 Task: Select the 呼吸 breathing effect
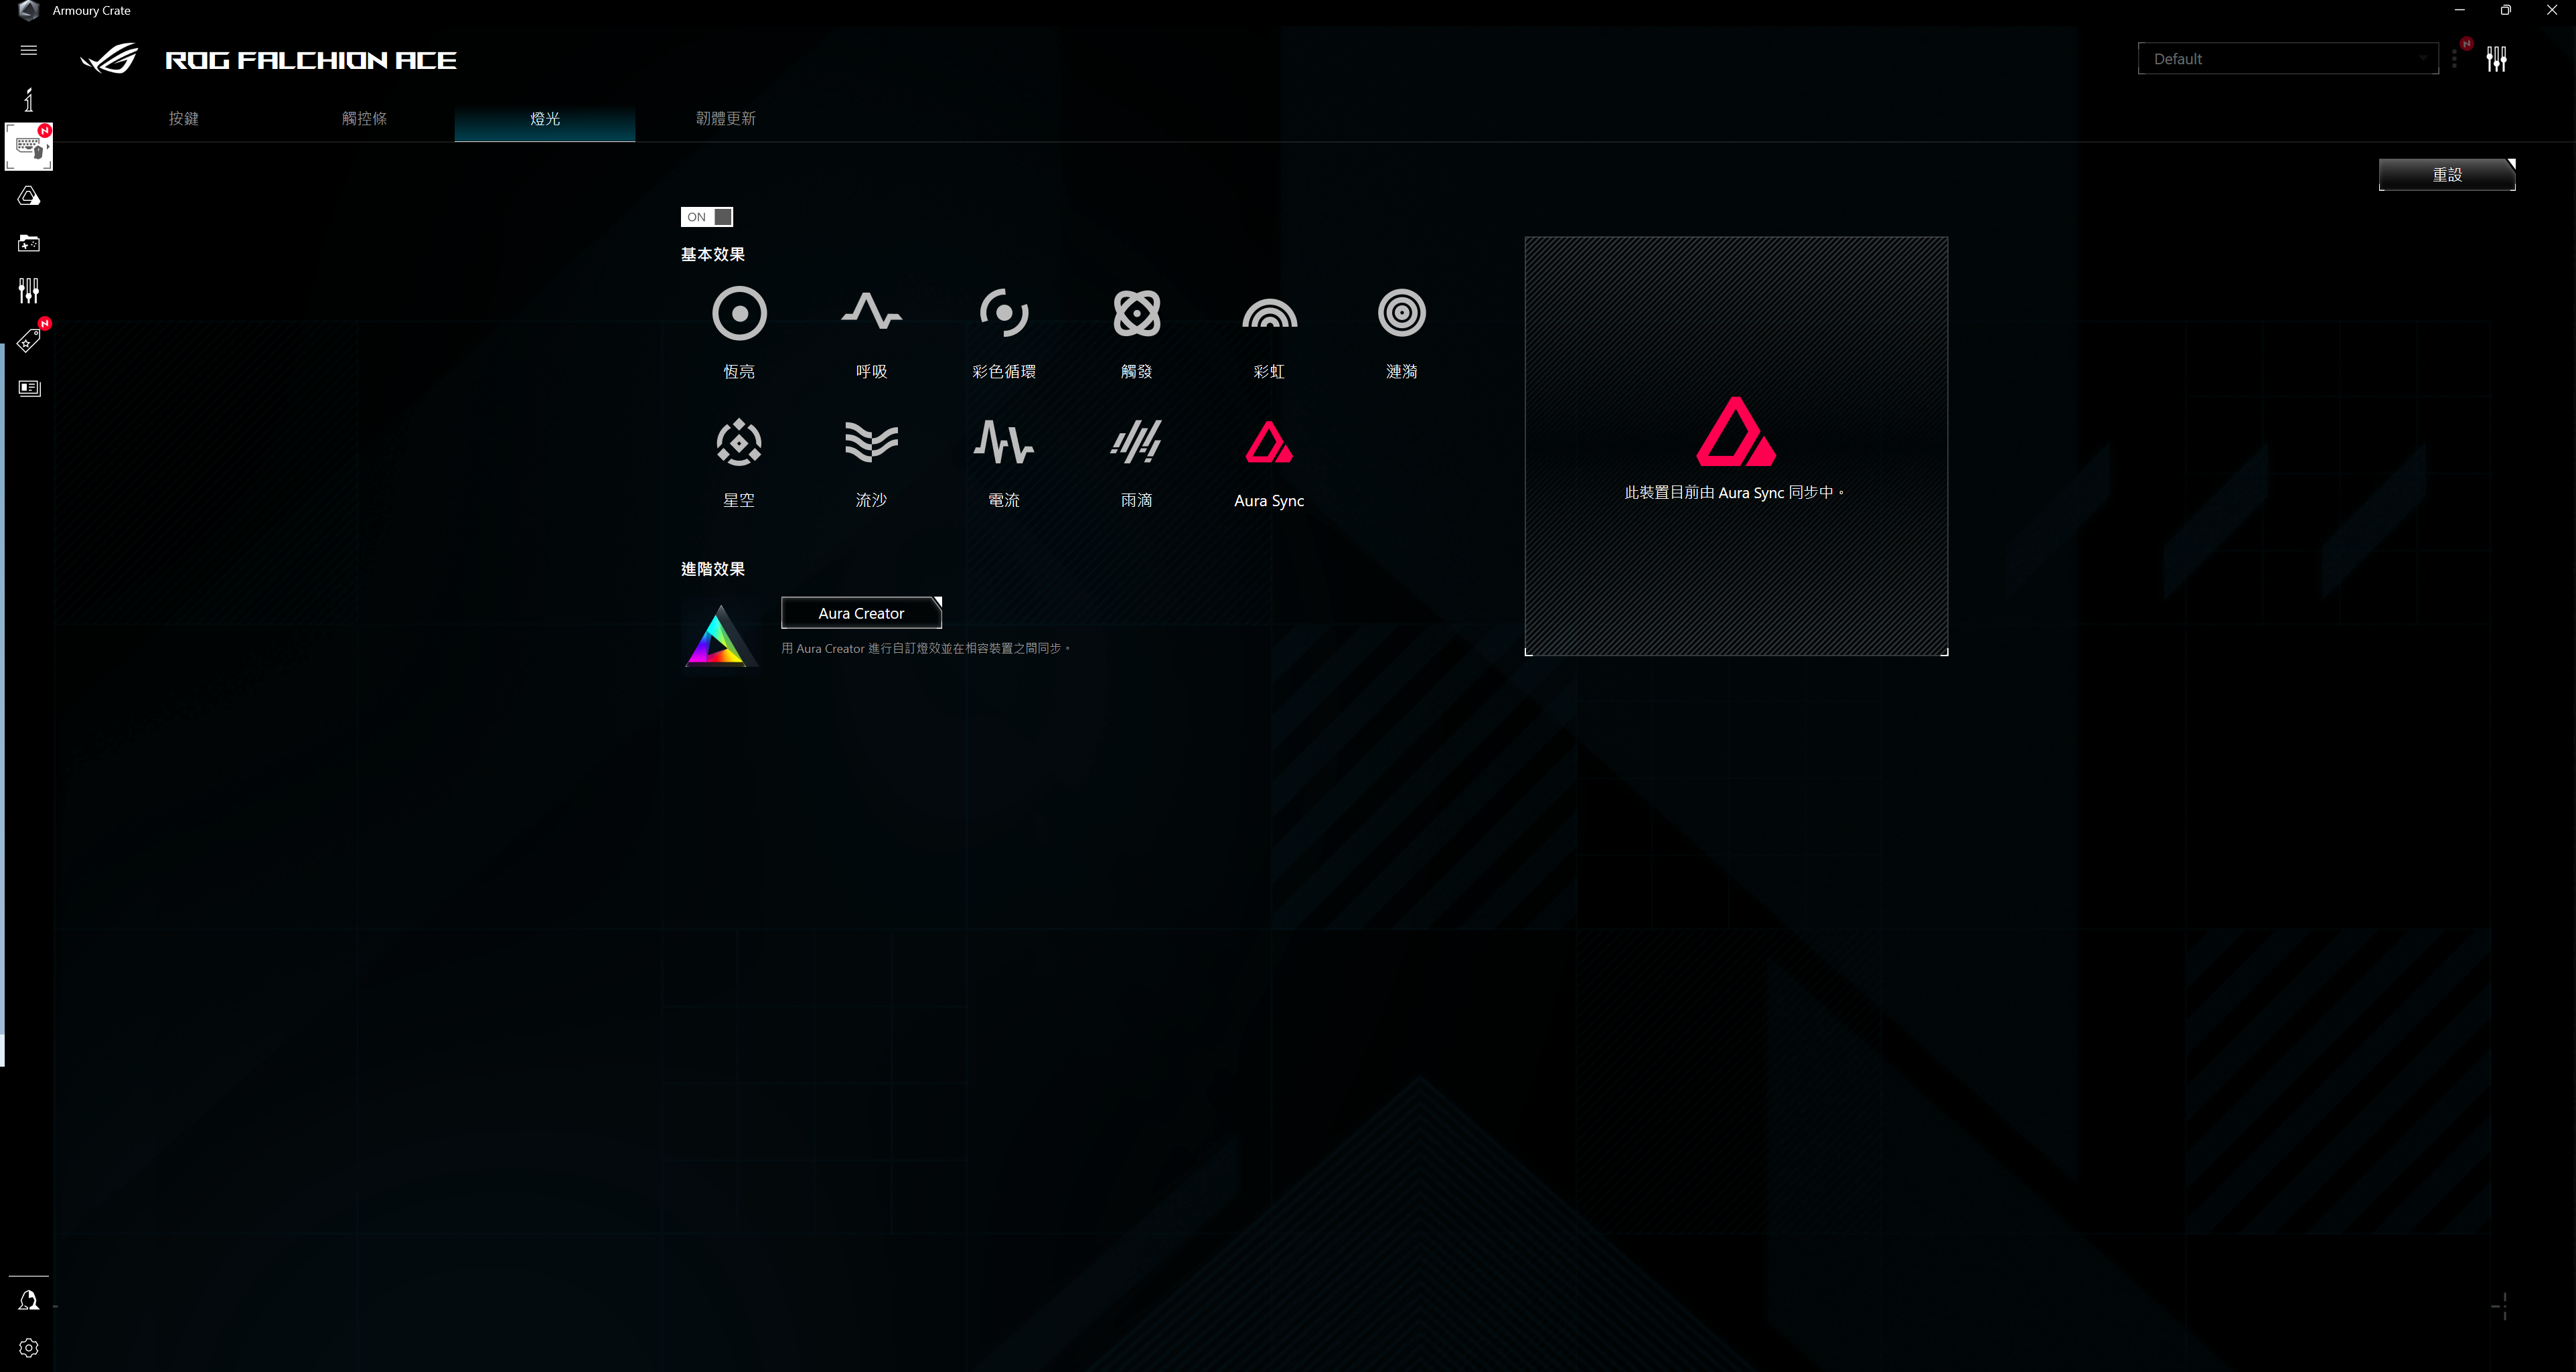871,312
